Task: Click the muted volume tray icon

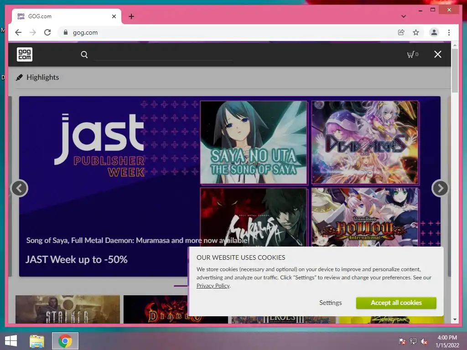Action: pyautogui.click(x=424, y=341)
